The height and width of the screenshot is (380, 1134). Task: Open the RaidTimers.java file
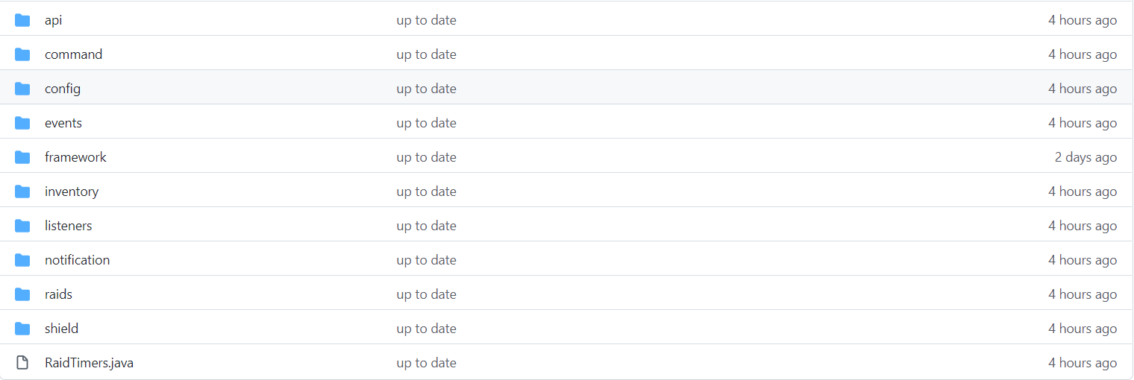point(89,363)
